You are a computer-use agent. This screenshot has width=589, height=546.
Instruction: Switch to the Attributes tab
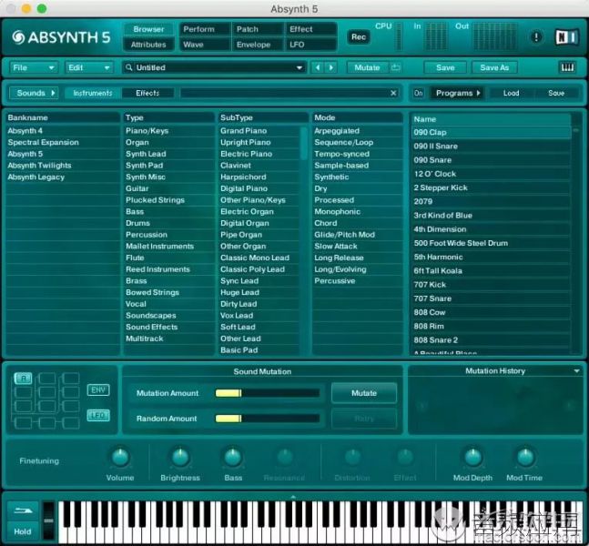pos(148,45)
